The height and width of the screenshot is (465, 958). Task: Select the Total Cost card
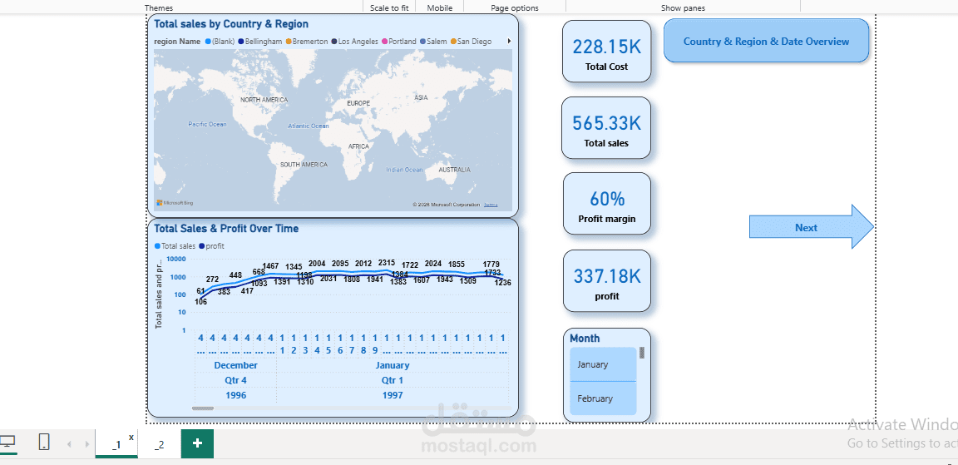(x=607, y=52)
